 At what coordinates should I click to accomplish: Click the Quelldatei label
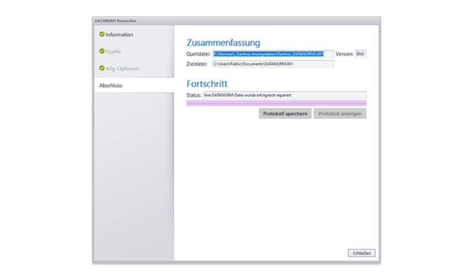point(199,54)
